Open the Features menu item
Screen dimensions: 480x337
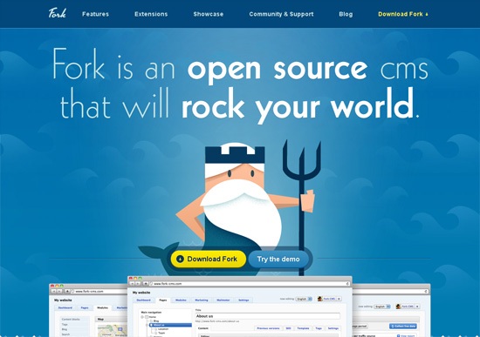click(95, 14)
